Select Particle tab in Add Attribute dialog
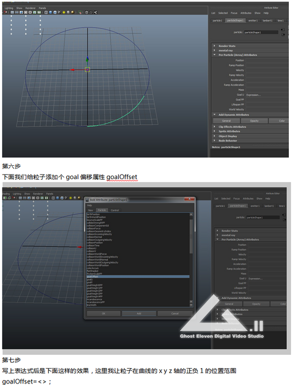This screenshot has width=294, height=385. 102,210
